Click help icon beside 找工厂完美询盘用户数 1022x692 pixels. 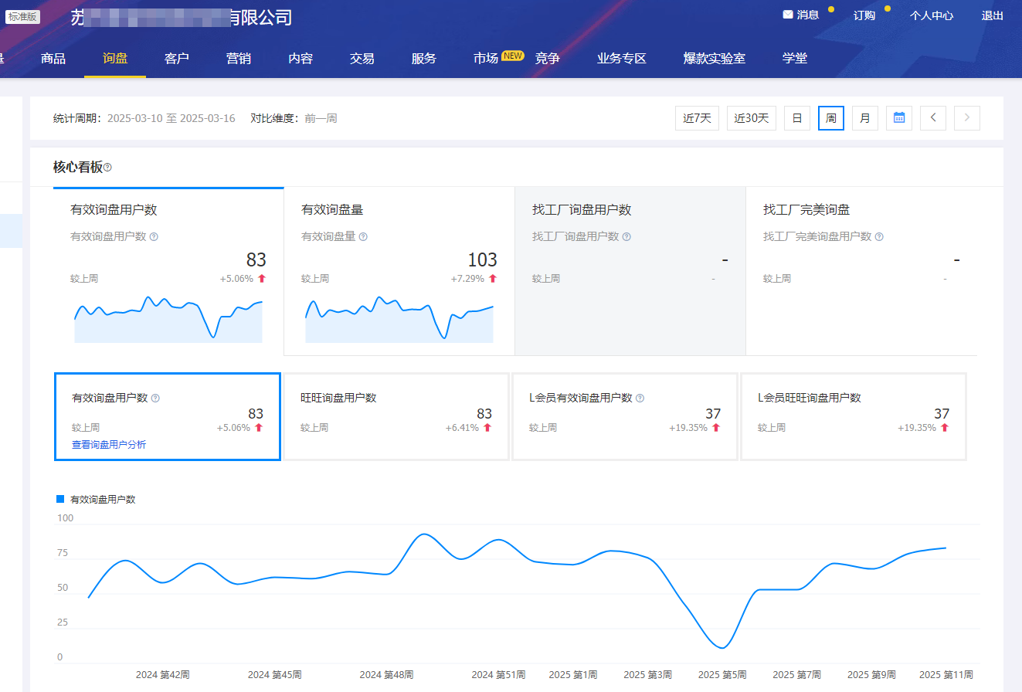(x=878, y=237)
